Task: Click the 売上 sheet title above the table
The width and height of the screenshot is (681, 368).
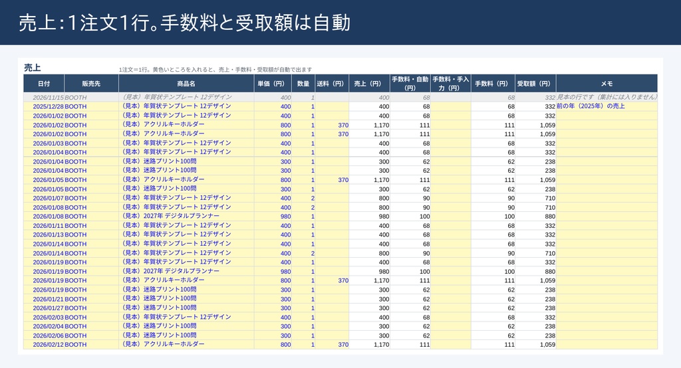Action: tap(32, 68)
